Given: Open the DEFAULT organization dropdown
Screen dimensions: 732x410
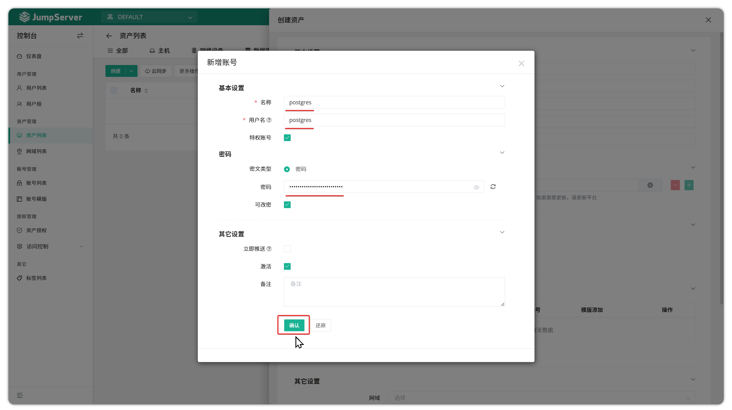Looking at the screenshot, I should point(149,17).
